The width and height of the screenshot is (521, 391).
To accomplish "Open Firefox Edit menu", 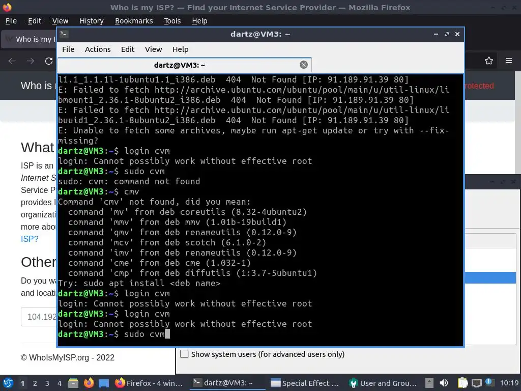I will [x=35, y=21].
